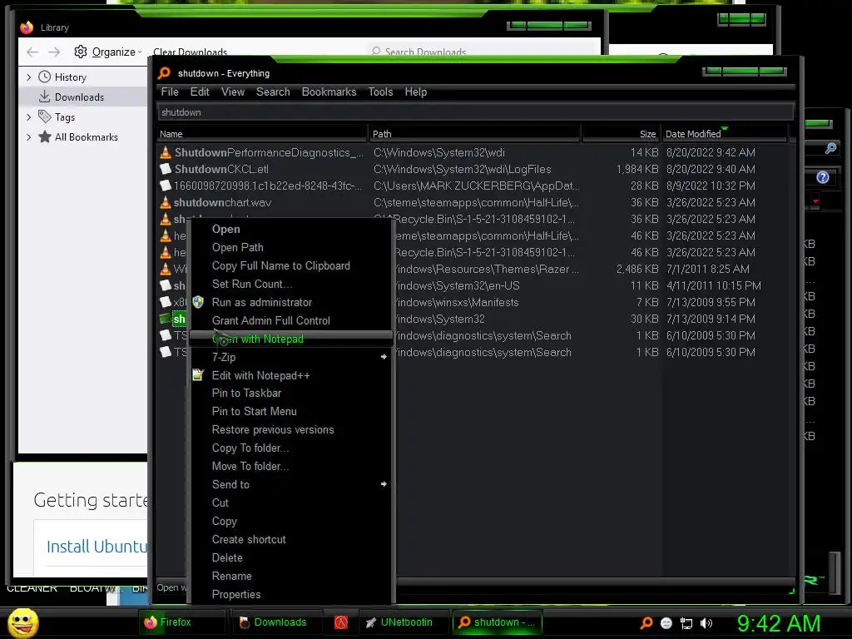Click the blue help question mark icon
This screenshot has height=639, width=852.
823,177
